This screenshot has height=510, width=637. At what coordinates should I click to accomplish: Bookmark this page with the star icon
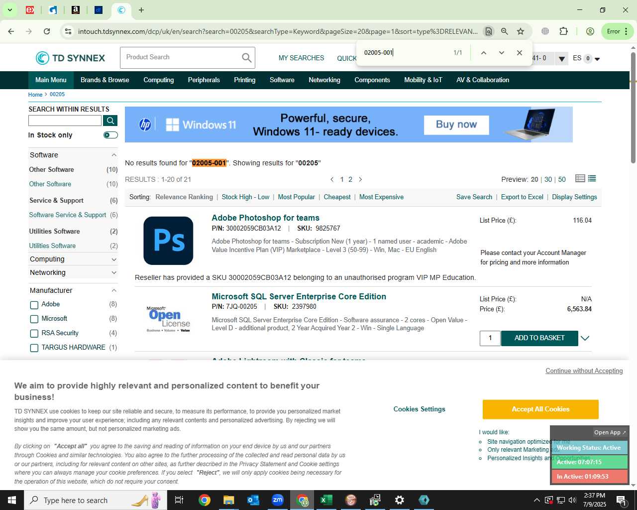click(x=521, y=31)
